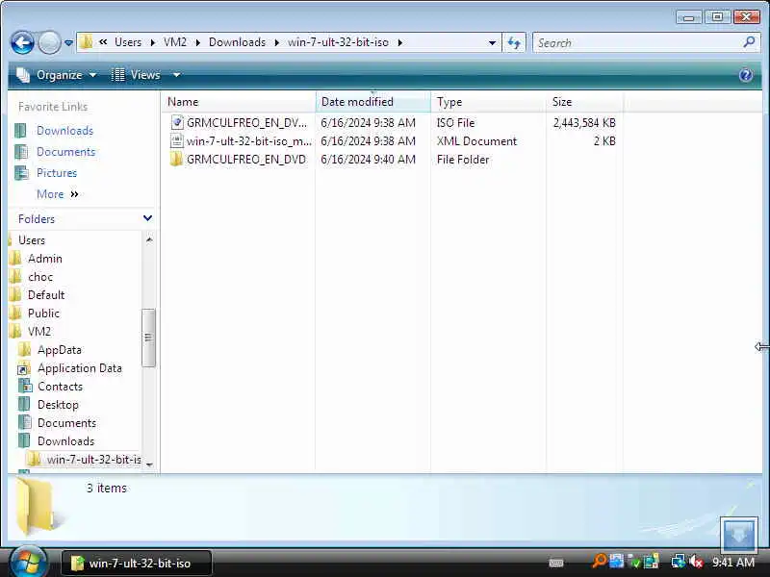
Task: Click win-7-ult-32-bit-iso taskbar button
Action: coord(137,563)
